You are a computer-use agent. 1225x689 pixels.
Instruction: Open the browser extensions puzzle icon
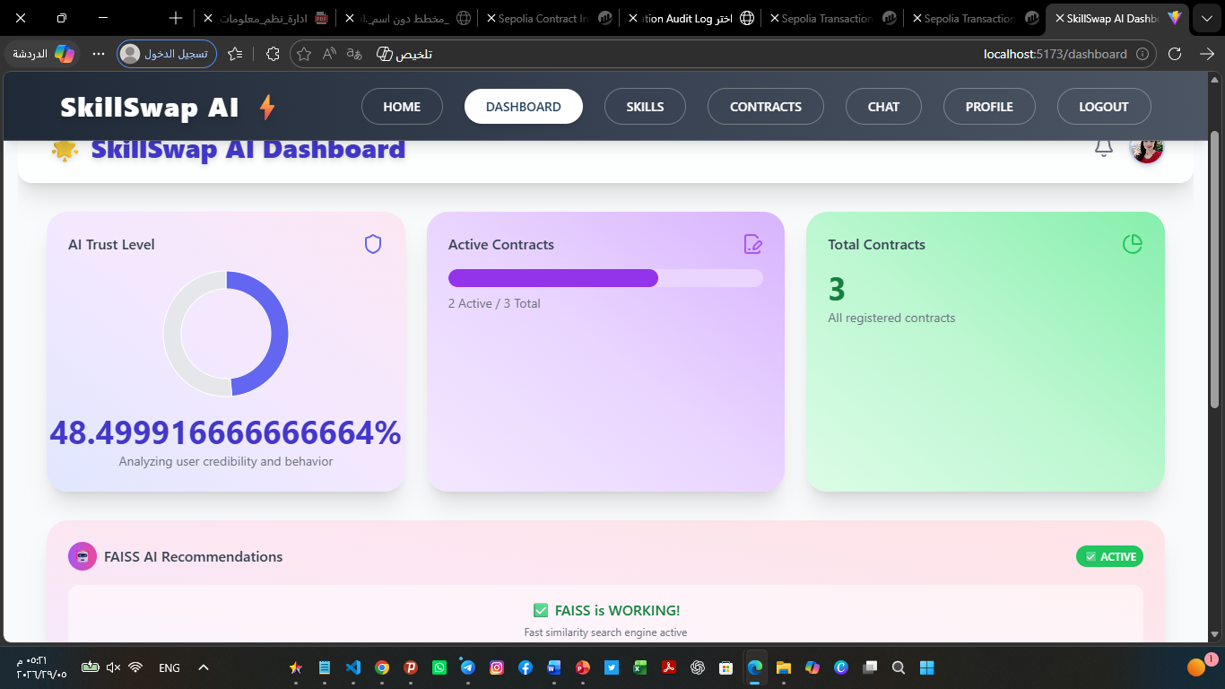point(274,54)
